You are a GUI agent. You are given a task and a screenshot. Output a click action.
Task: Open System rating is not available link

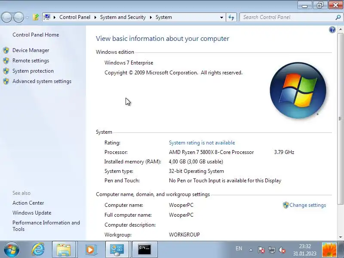[202, 143]
